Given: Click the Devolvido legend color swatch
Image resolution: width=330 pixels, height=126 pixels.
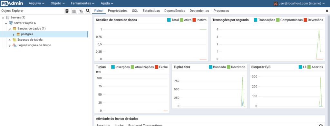Looking at the screenshot, I should [x=228, y=67].
